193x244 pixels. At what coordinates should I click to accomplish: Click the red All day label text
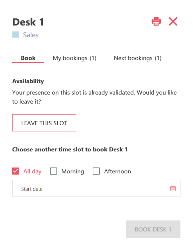click(x=33, y=171)
